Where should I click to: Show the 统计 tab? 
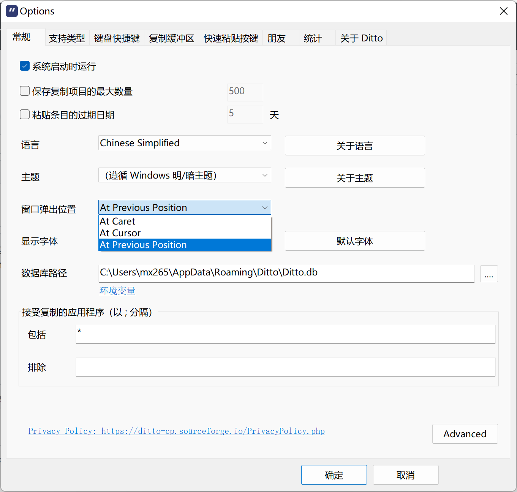point(317,38)
